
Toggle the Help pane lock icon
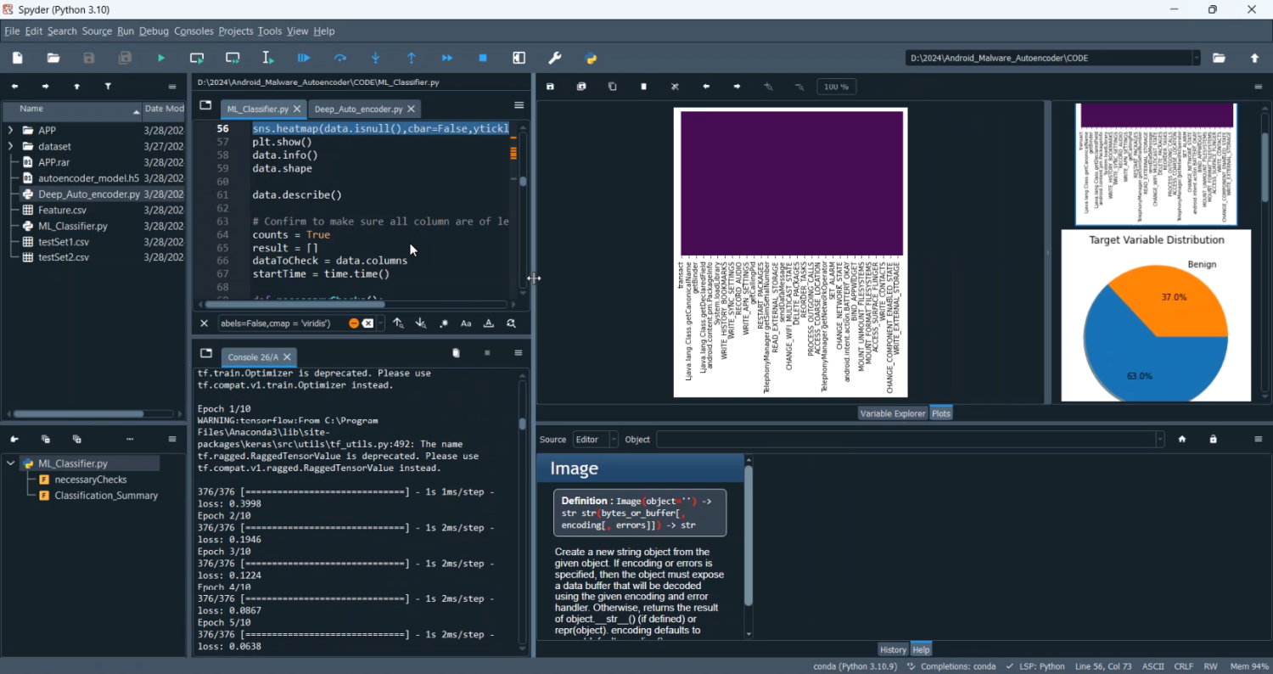coord(1214,440)
